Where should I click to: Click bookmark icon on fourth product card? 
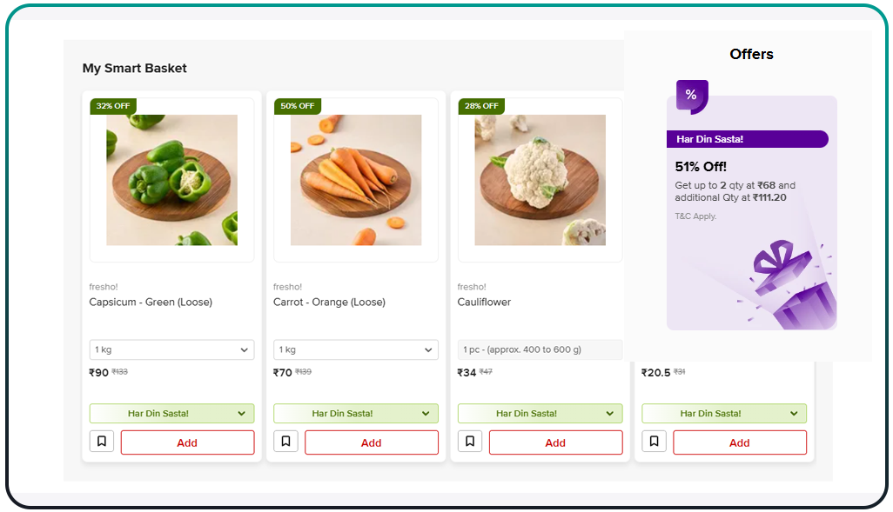654,442
